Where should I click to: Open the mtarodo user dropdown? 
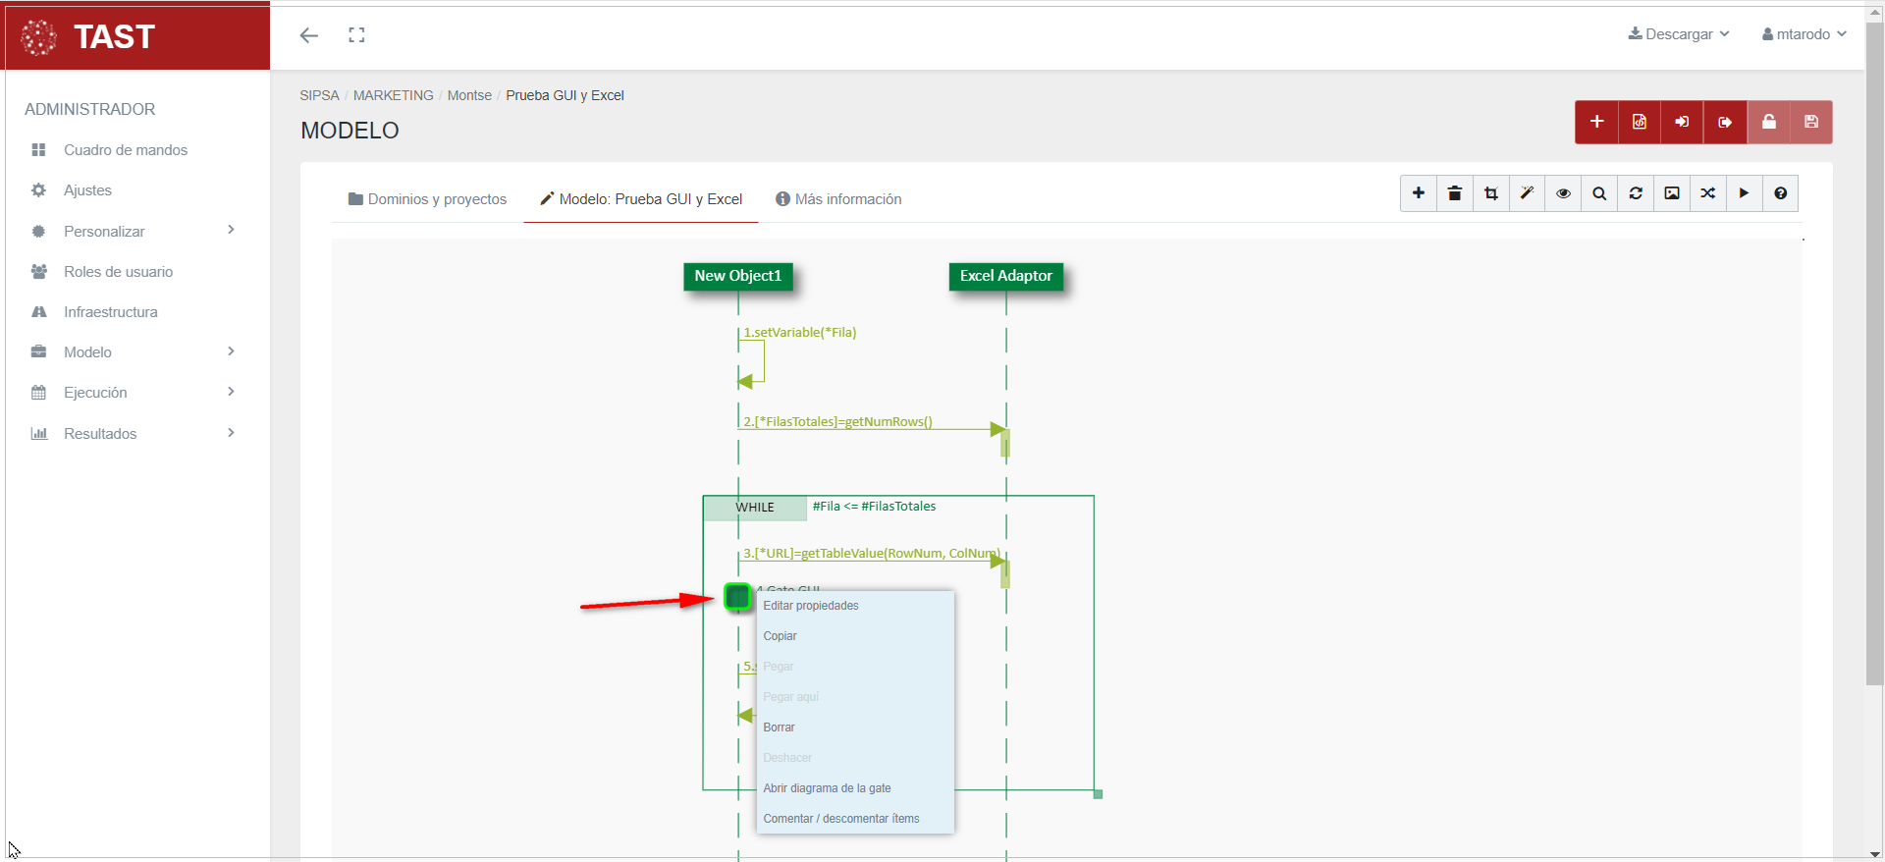(1804, 34)
